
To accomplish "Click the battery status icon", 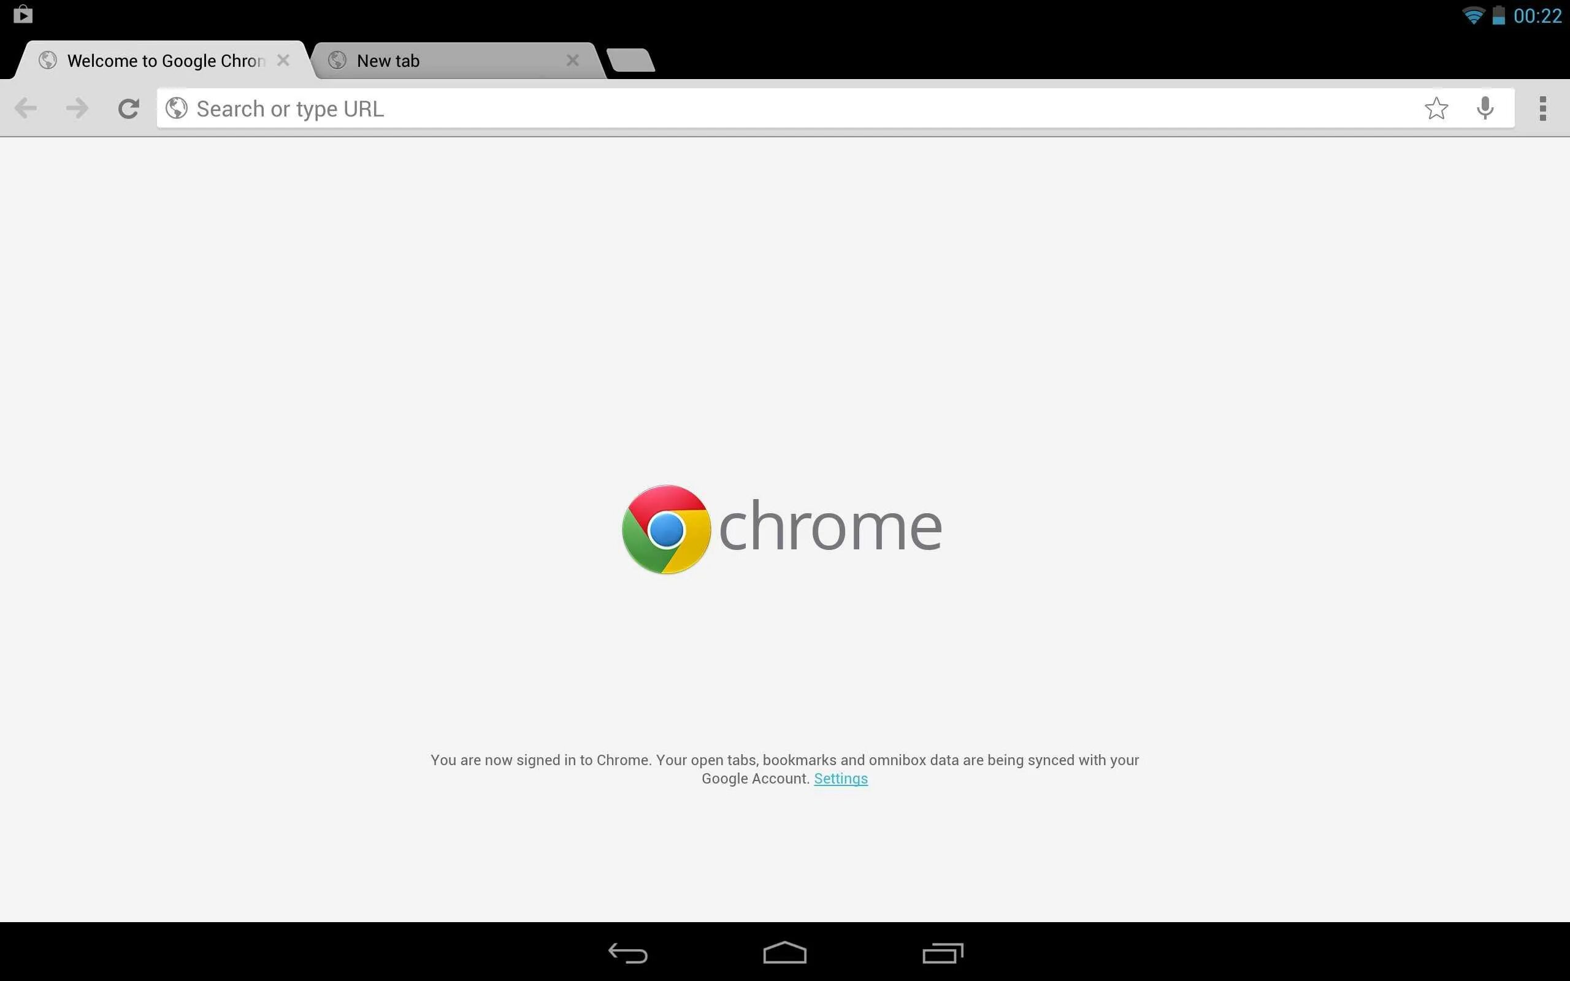I will tap(1499, 16).
